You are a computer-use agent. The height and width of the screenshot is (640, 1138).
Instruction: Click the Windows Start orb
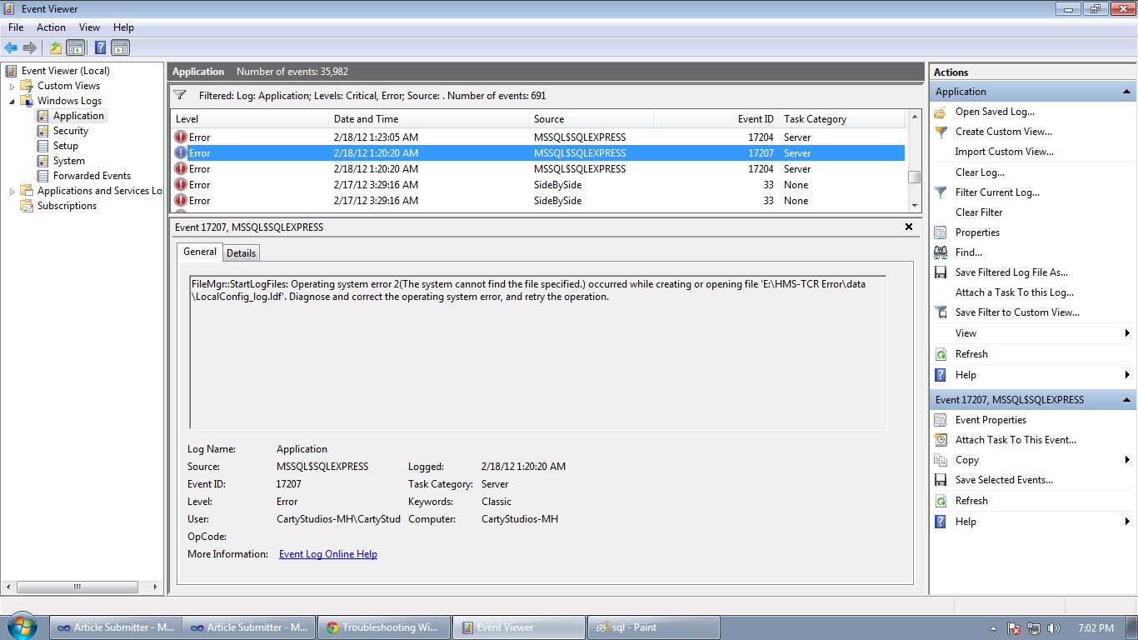pyautogui.click(x=22, y=627)
